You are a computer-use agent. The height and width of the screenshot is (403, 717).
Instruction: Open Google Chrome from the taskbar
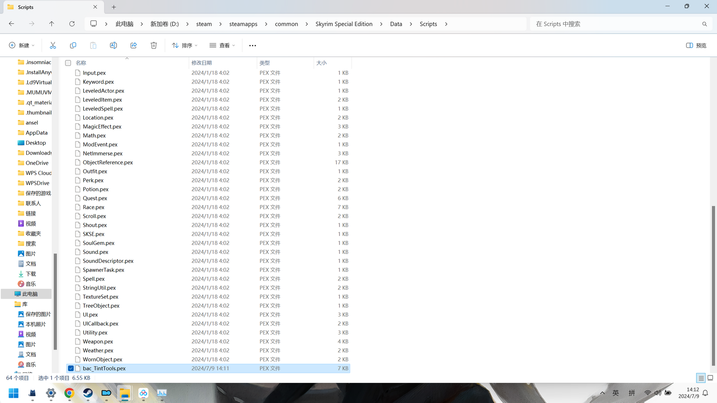69,393
